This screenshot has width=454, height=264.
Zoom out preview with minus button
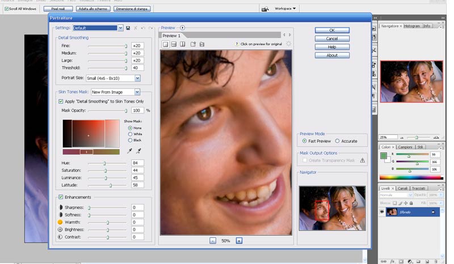click(213, 241)
